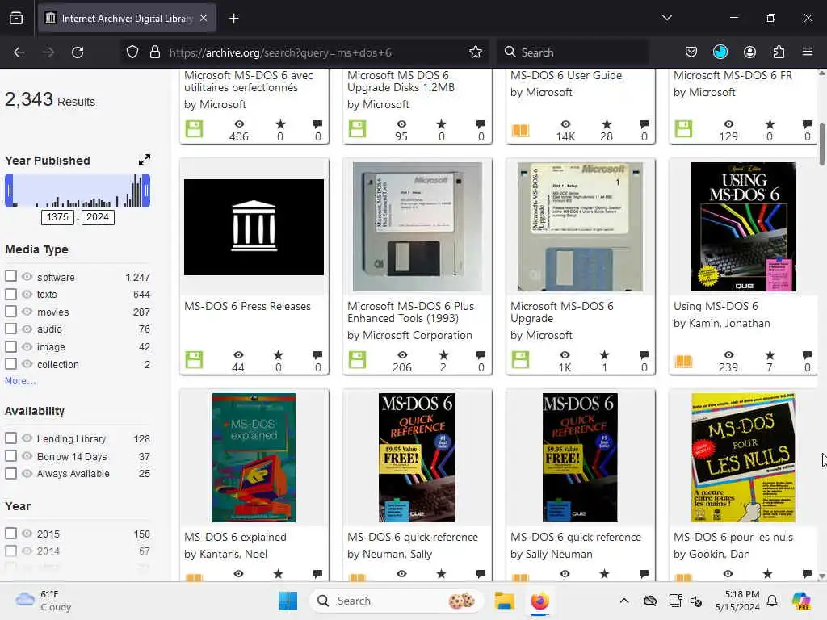The image size is (827, 620).
Task: Check the audio media type filter
Action: pos(10,329)
